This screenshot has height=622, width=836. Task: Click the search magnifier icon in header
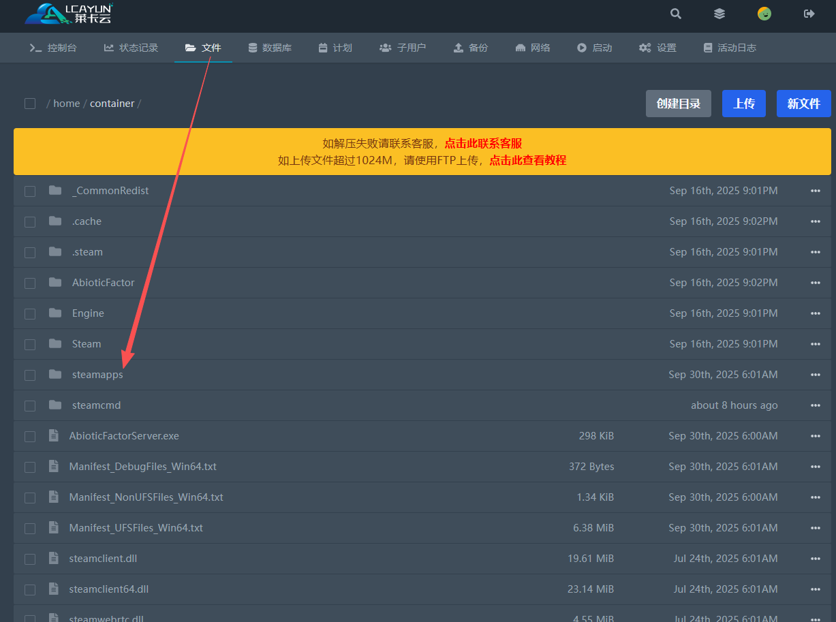[x=675, y=14]
